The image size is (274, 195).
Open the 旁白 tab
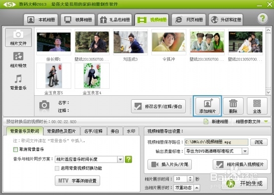[x=115, y=131]
